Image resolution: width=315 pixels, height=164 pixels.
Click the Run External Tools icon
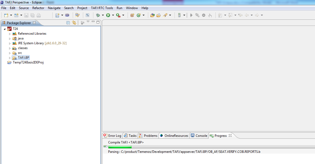(118, 15)
